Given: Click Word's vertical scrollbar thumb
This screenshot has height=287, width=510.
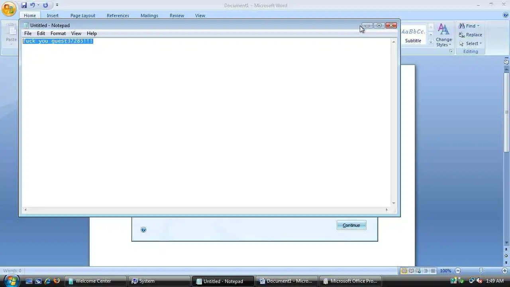Looking at the screenshot, I should tap(506, 112).
